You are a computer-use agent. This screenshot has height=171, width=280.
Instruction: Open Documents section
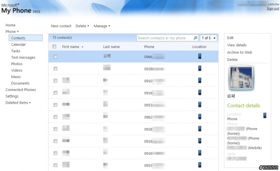click(x=20, y=83)
